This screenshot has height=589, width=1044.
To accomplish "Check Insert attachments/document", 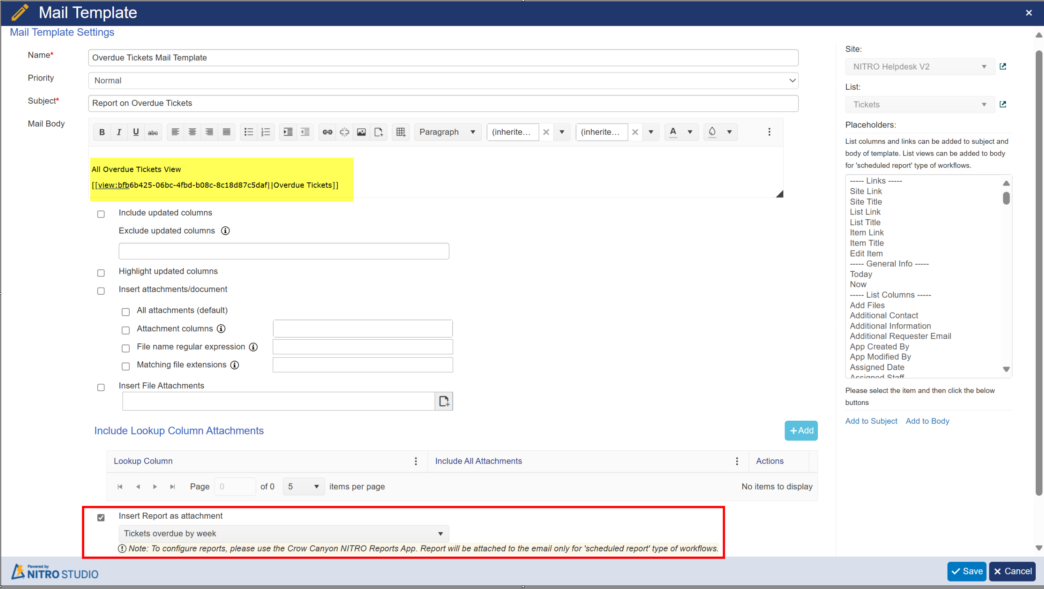I will click(x=101, y=291).
